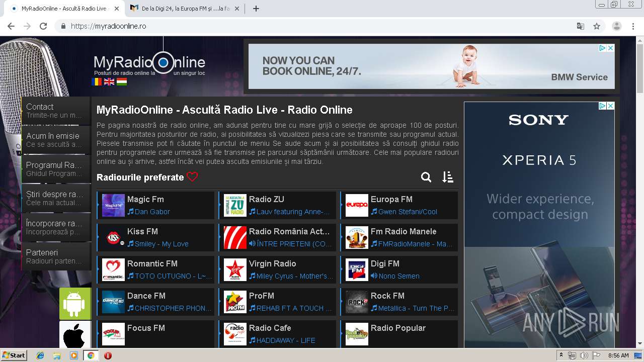This screenshot has height=362, width=644.
Task: Click 'Nono Semen' now playing text
Action: (x=399, y=276)
